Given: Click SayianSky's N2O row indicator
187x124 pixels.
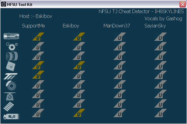Looking at the screenshot, I should click(160, 113).
